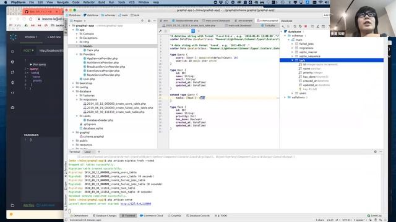The image size is (396, 222).
Task: Open the POST method dropdown in GraphQL client
Action: (28, 51)
